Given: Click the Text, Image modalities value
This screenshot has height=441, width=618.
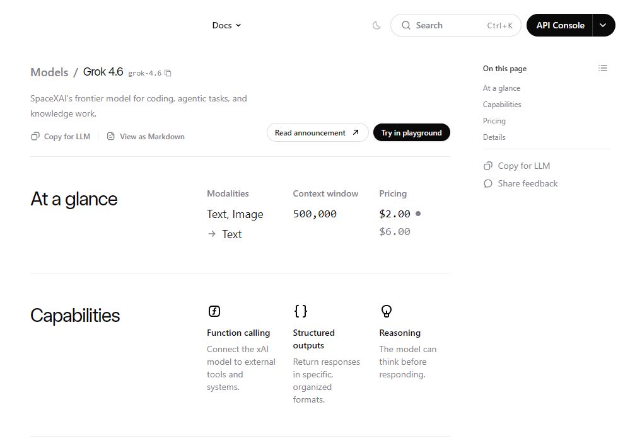Looking at the screenshot, I should 235,214.
